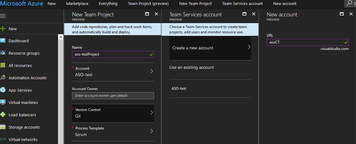Screen dimensions: 356x144
Task: Select the Load balancers icon
Action: 3,115
